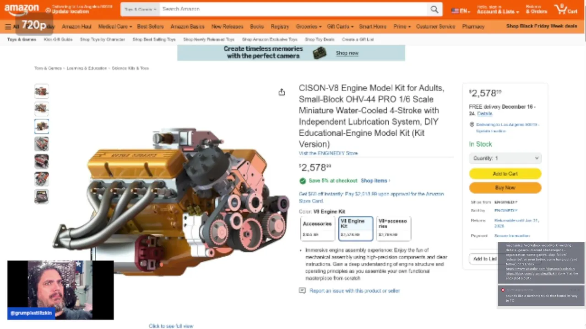586x329 pixels.
Task: Click the Add to Cart button
Action: pyautogui.click(x=505, y=174)
